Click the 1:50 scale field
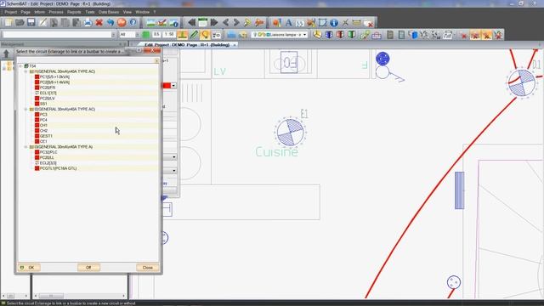Viewport: 544px width, 306px height. [x=169, y=35]
